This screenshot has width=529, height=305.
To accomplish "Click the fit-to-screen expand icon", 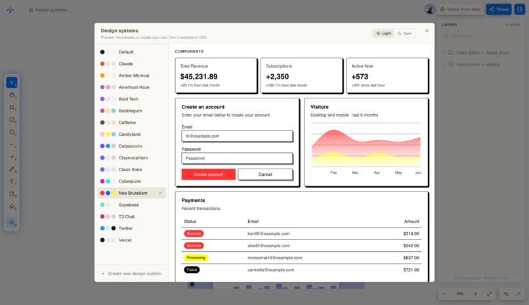I will click(x=489, y=294).
